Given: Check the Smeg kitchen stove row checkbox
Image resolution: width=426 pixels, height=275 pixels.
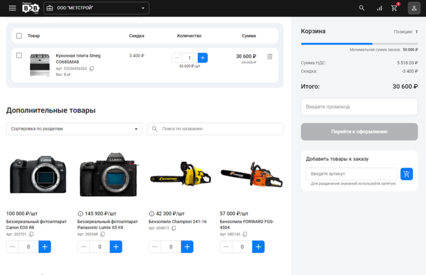Looking at the screenshot, I should point(19,56).
